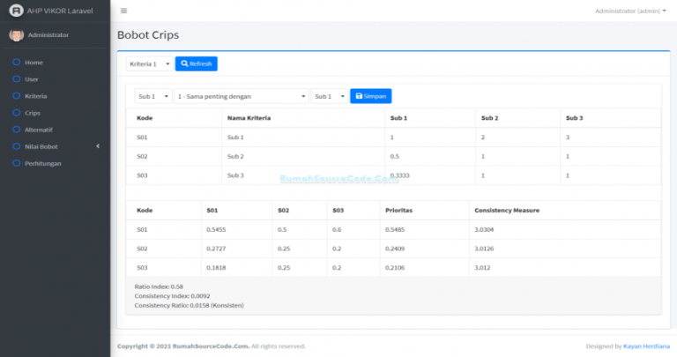Open the '1 - Sama penting dengan' dropdown
Screen dimensions: 677x357
242,96
